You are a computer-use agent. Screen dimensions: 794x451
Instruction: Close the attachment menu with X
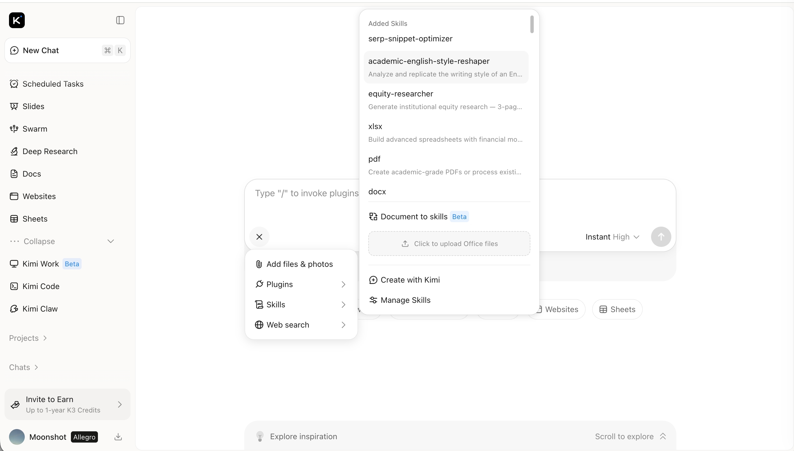point(259,237)
